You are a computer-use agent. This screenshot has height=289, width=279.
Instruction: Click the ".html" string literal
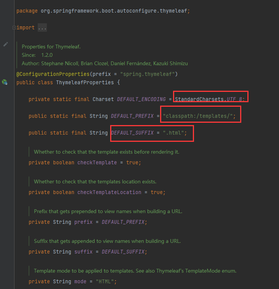click(173, 133)
